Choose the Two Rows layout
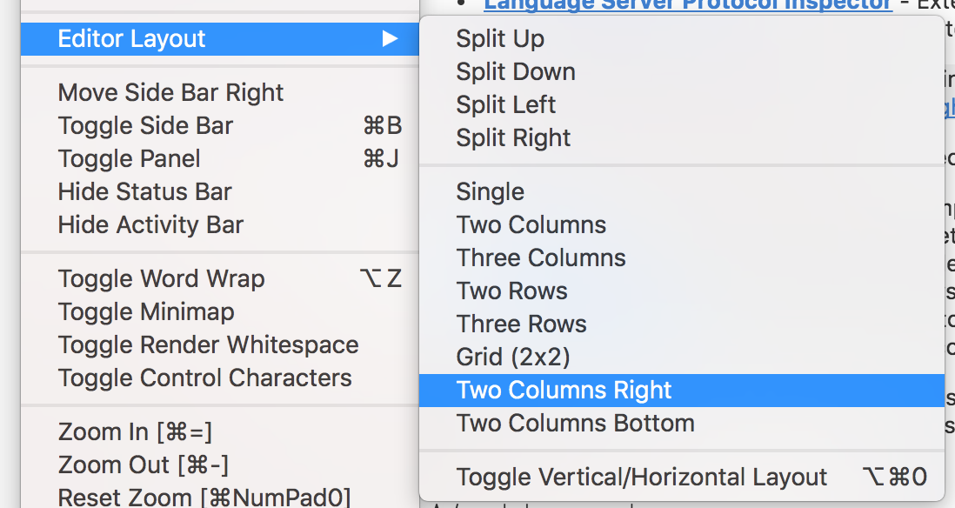 (511, 291)
